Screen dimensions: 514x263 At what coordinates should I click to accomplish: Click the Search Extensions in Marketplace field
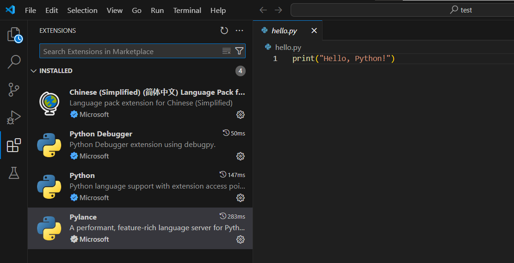tap(130, 51)
